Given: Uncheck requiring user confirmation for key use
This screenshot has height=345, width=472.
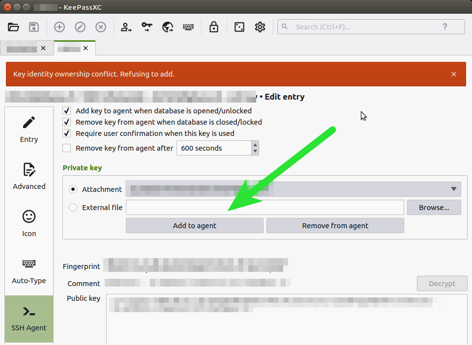Looking at the screenshot, I should (x=66, y=133).
